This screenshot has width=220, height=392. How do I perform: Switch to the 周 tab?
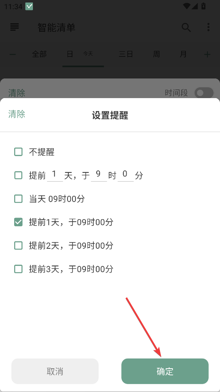[x=156, y=54]
